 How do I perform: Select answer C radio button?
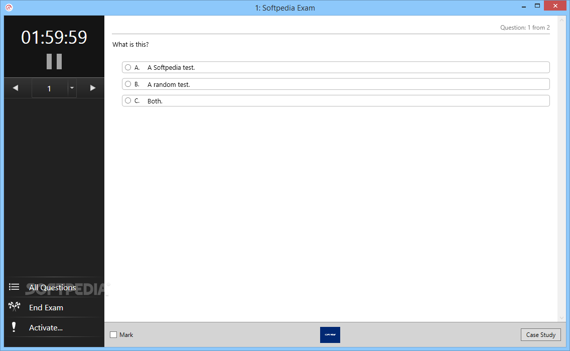point(128,101)
